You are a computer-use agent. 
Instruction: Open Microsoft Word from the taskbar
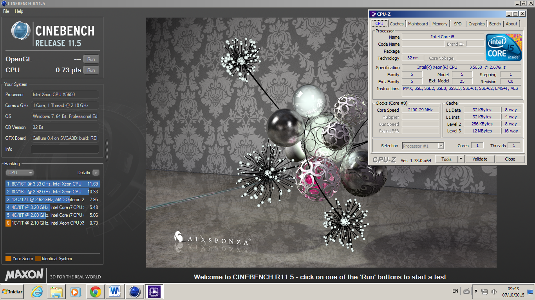pyautogui.click(x=115, y=292)
